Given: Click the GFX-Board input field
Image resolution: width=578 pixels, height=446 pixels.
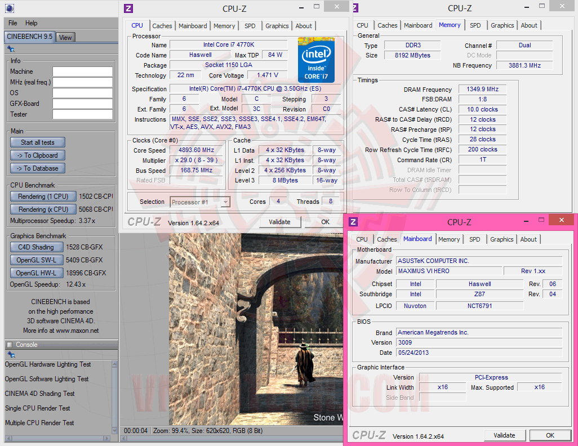Looking at the screenshot, I should point(83,104).
